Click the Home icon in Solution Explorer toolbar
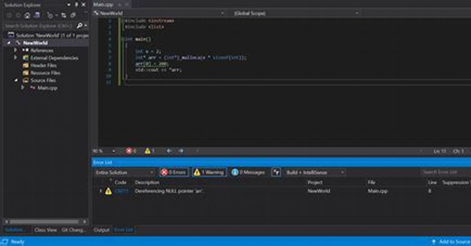Screen dimensions: 471x246 tap(27, 16)
